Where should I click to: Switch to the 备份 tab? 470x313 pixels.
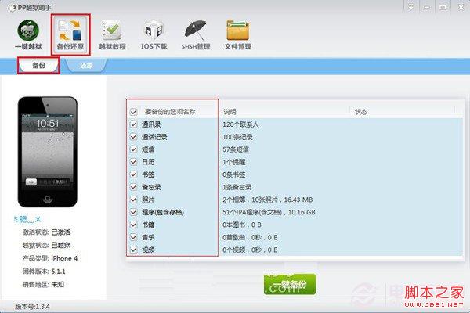pos(38,65)
